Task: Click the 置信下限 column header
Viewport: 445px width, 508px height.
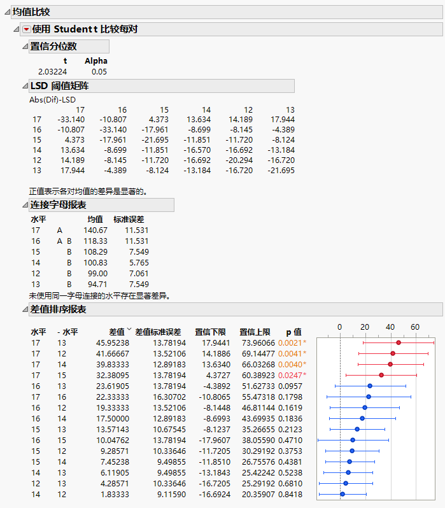Action: [x=210, y=332]
